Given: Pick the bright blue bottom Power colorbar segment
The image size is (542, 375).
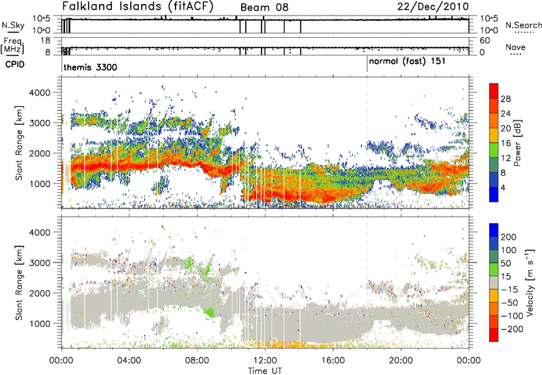Looking at the screenshot, I should click(494, 194).
